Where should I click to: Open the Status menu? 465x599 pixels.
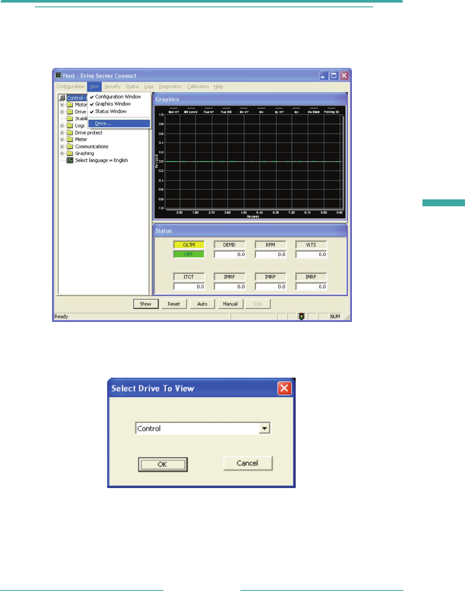coord(132,86)
